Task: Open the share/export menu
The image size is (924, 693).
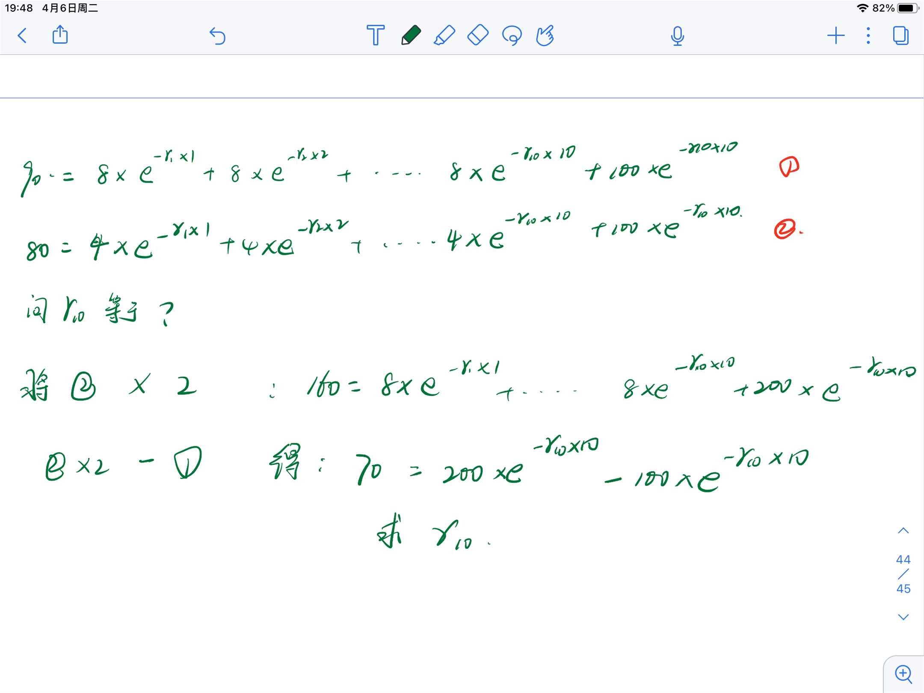Action: (60, 35)
